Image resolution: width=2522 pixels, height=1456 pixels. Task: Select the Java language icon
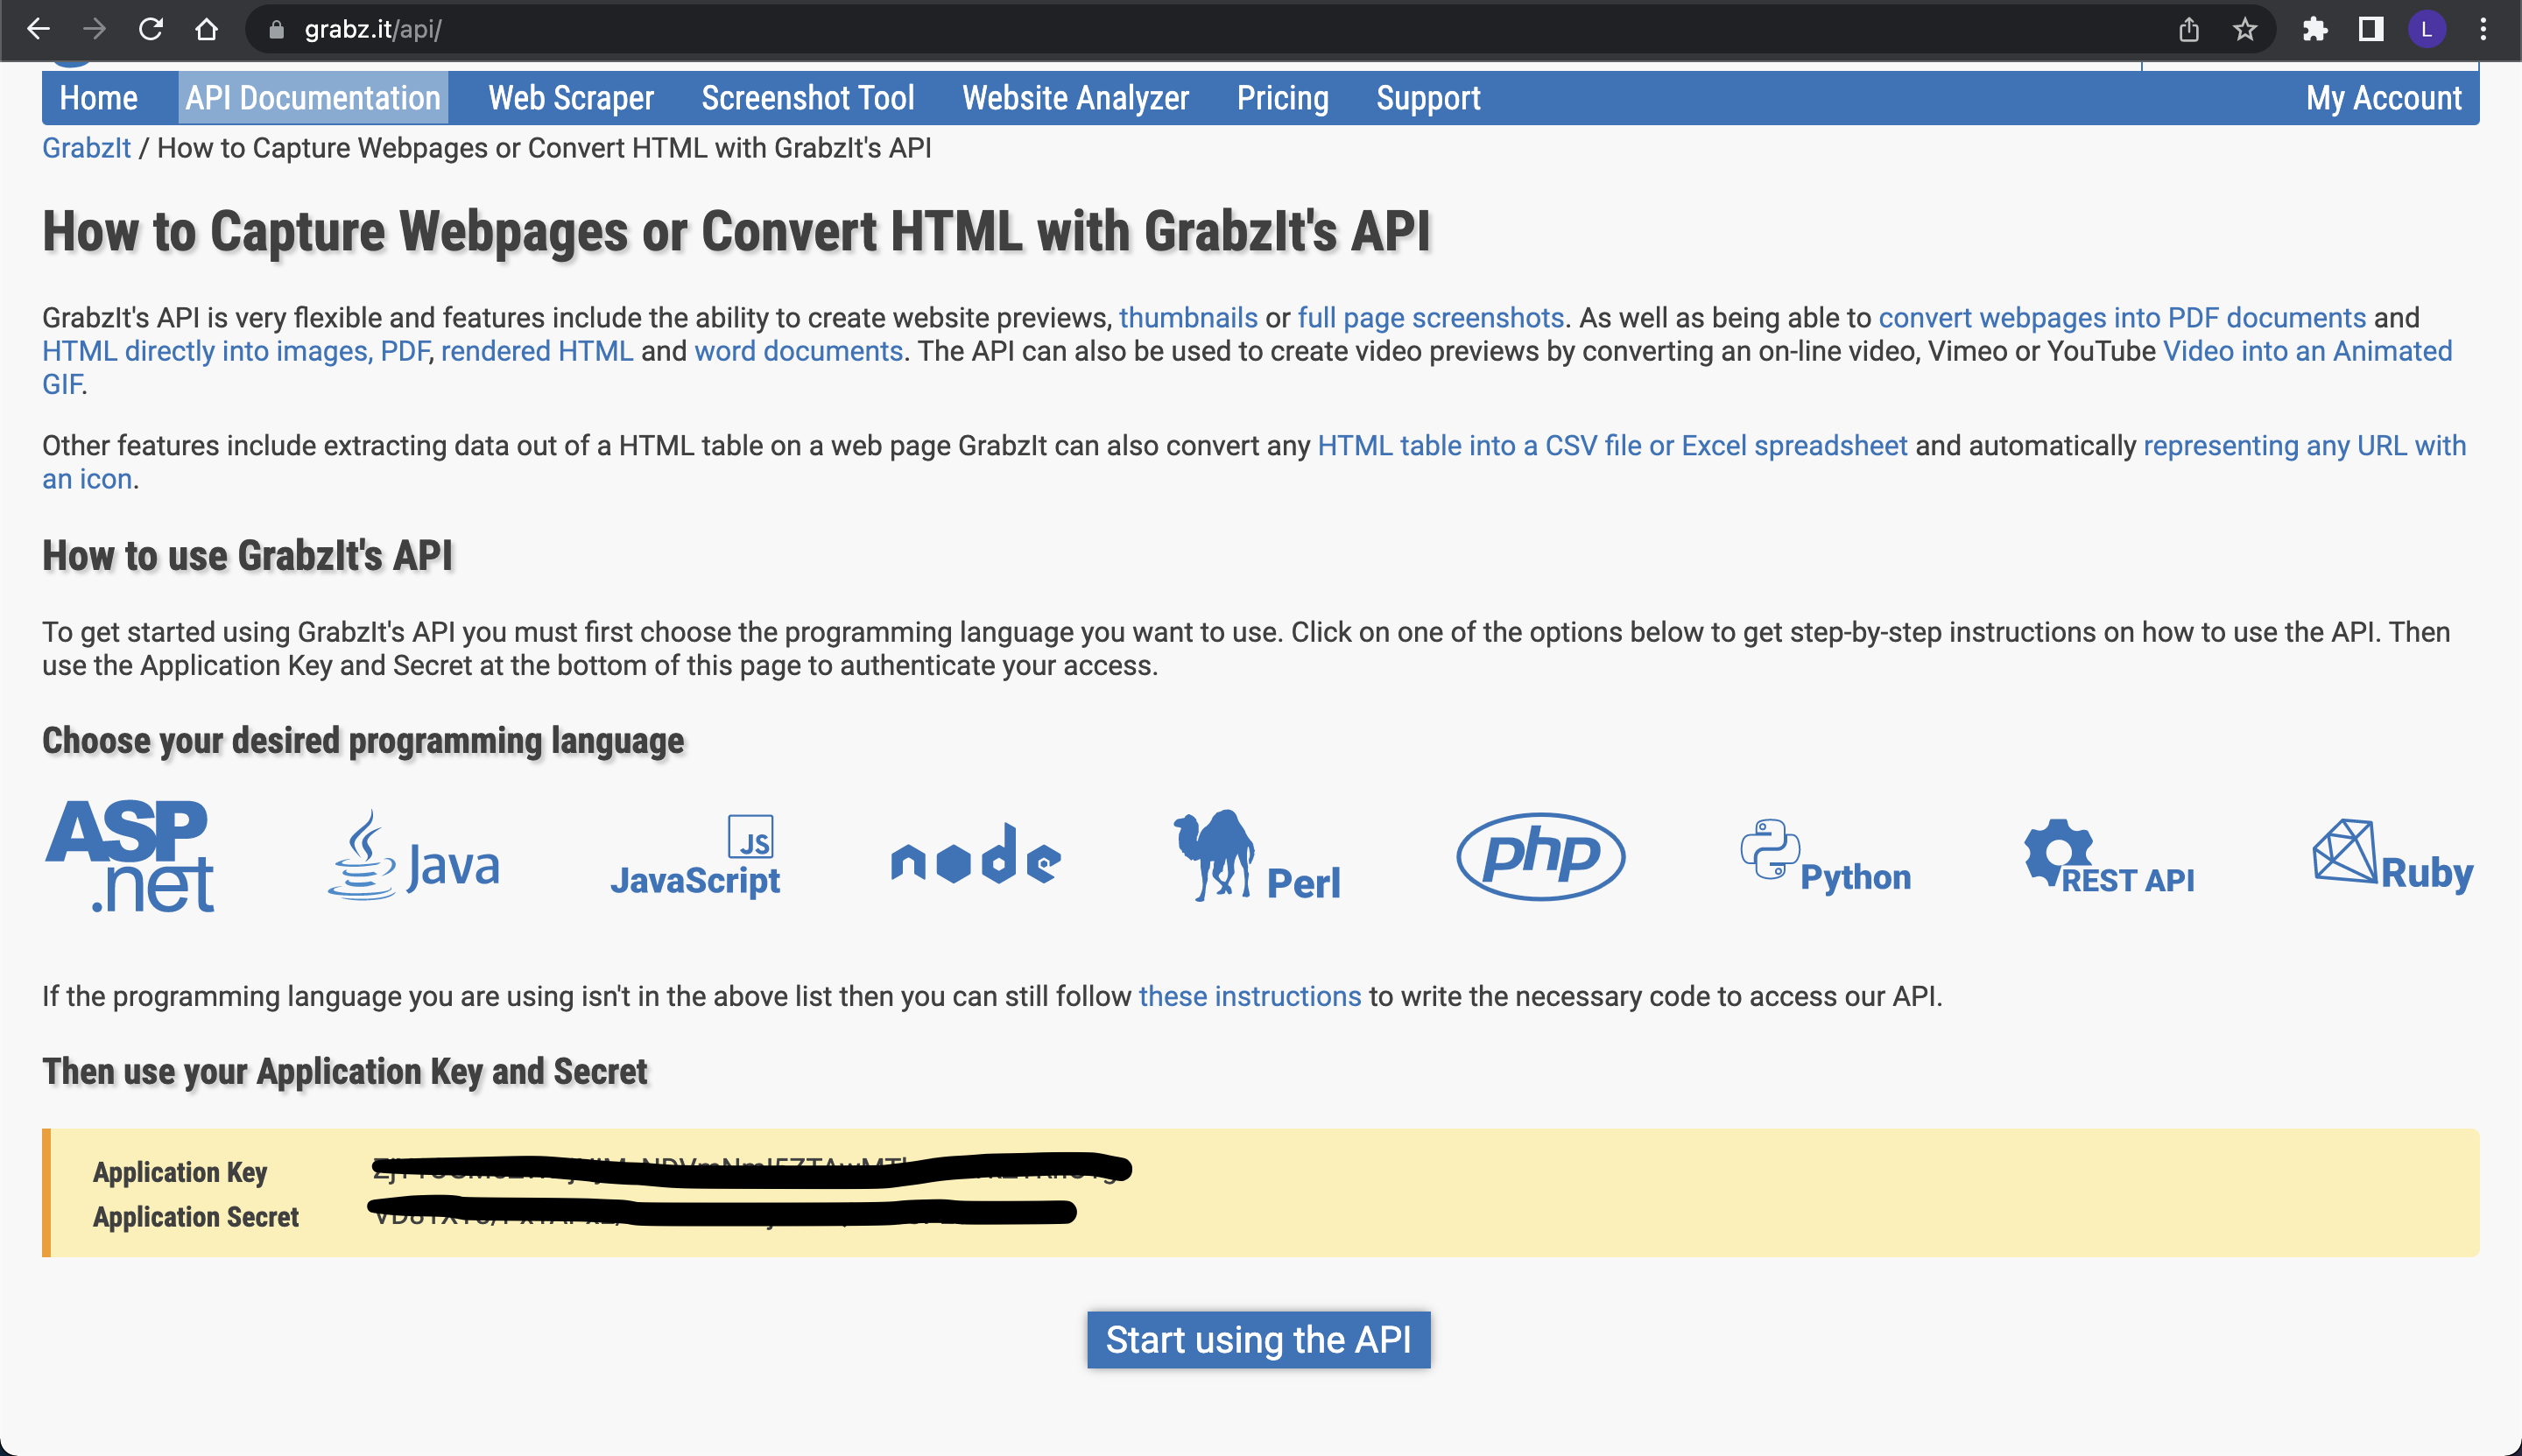pos(416,857)
